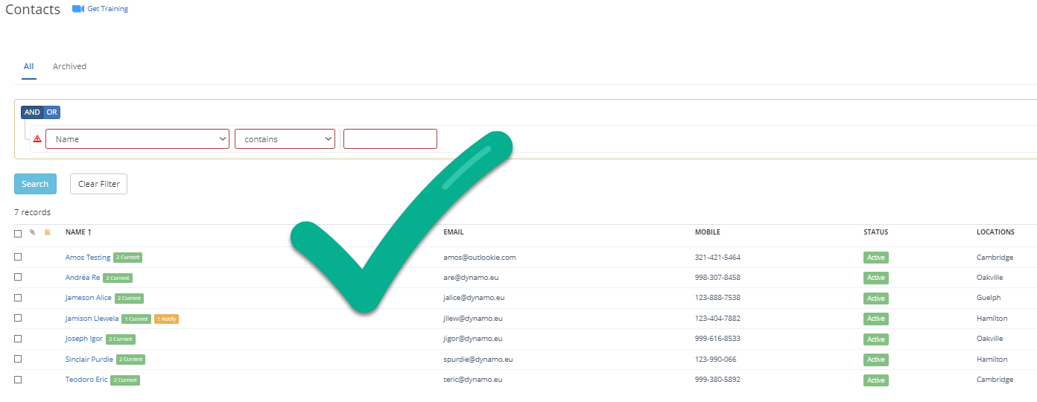Switch to the Archived tab
Image resolution: width=1037 pixels, height=402 pixels.
69,66
